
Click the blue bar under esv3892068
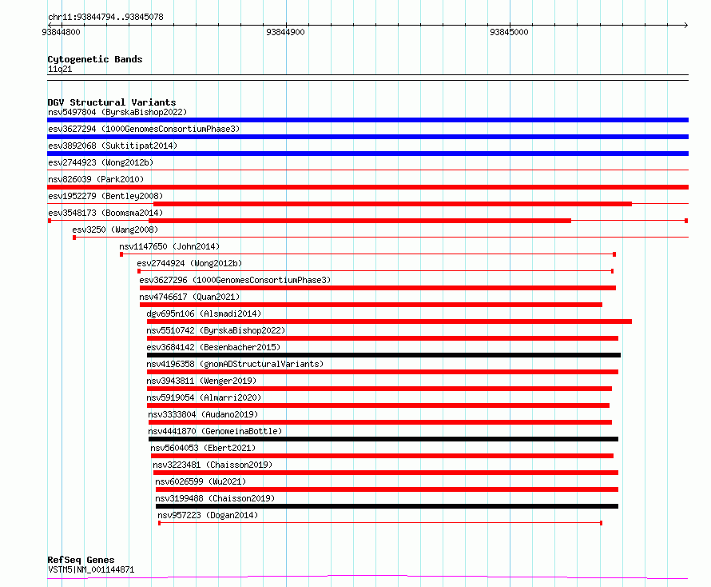point(367,154)
